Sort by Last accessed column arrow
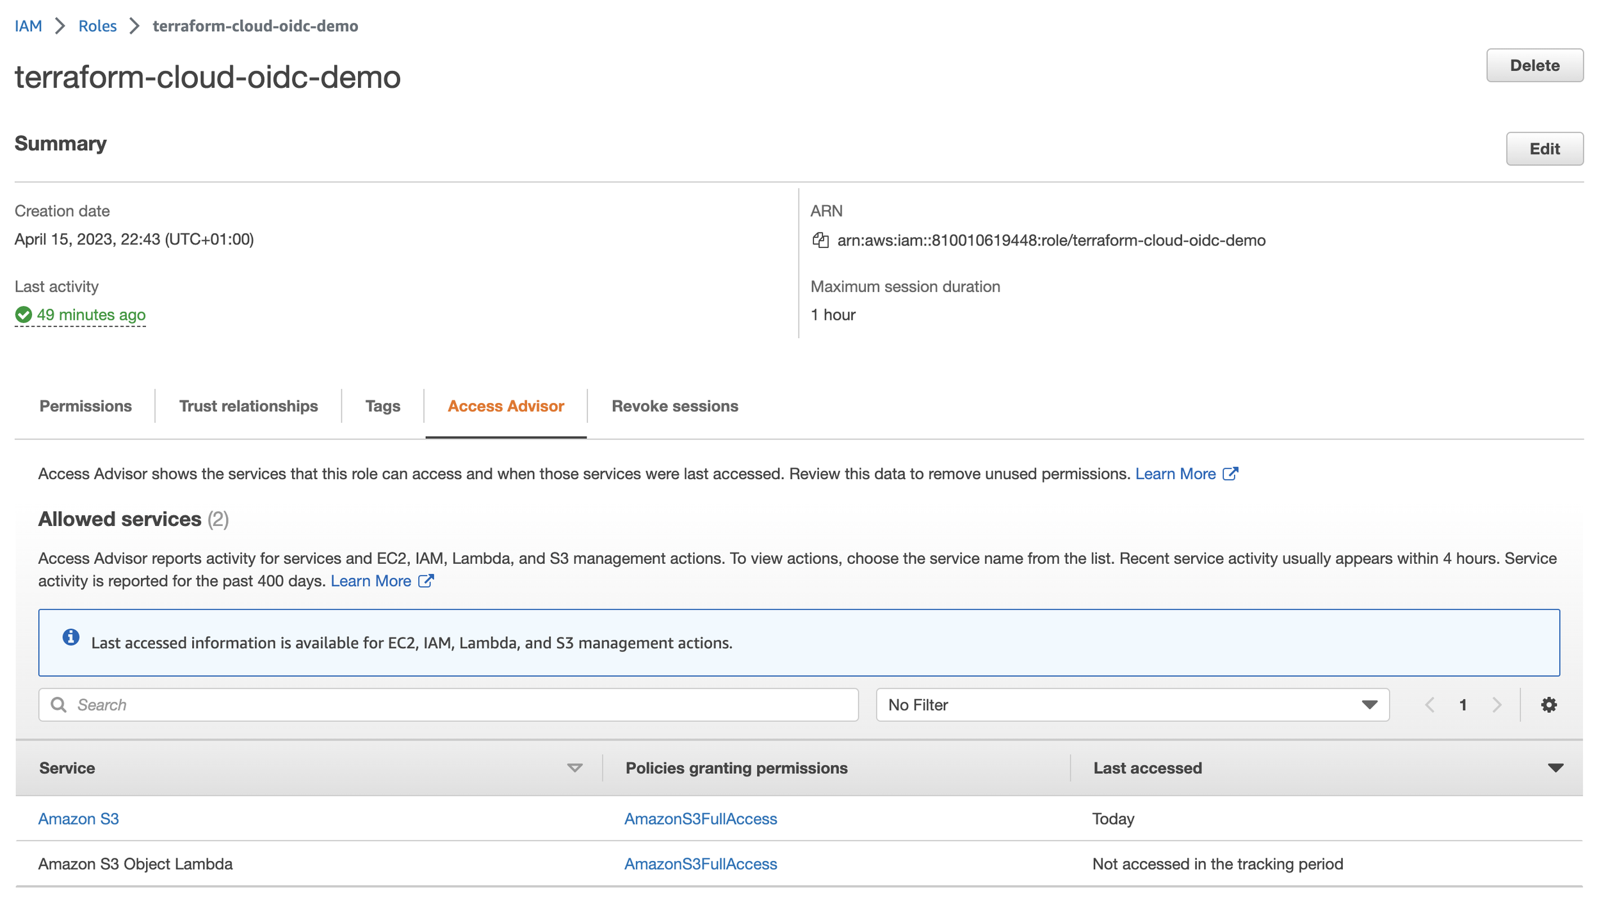 click(1556, 768)
